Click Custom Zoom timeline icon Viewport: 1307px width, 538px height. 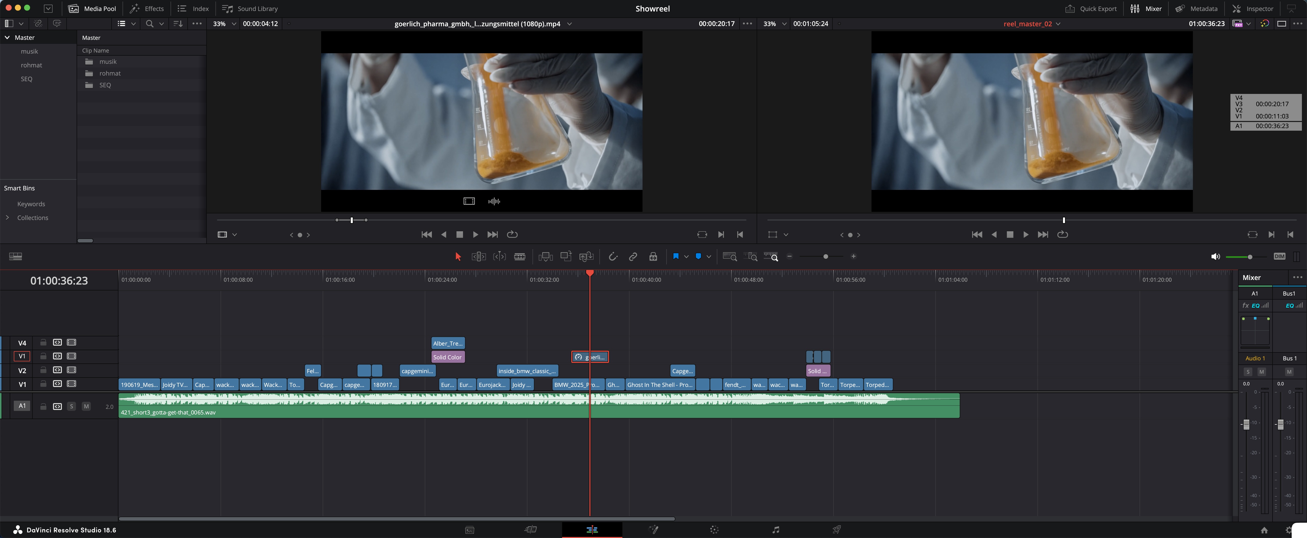click(x=771, y=256)
